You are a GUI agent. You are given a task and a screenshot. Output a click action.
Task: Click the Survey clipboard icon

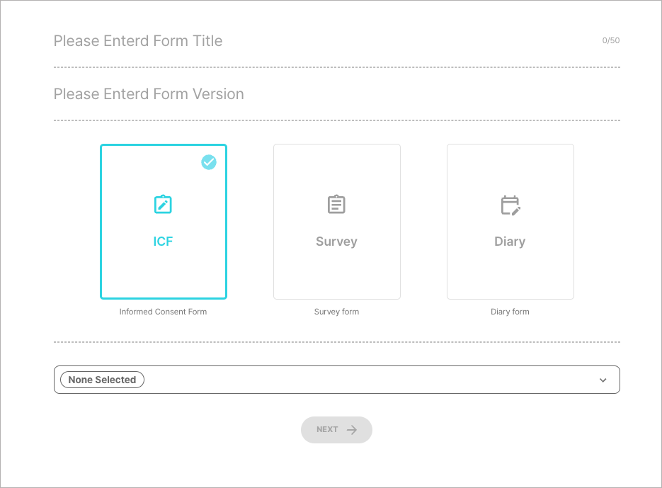pos(336,205)
